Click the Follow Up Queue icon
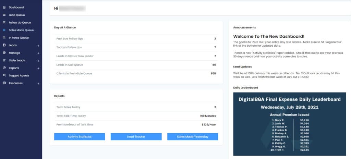Image resolution: width=351 pixels, height=159 pixels. tap(4, 23)
